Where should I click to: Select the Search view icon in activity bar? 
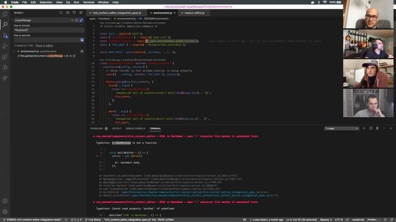click(5, 25)
